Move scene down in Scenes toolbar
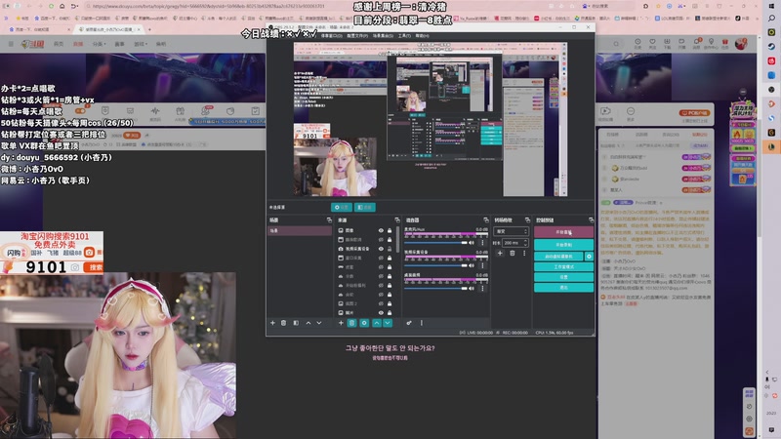Image resolution: width=781 pixels, height=439 pixels. click(319, 323)
